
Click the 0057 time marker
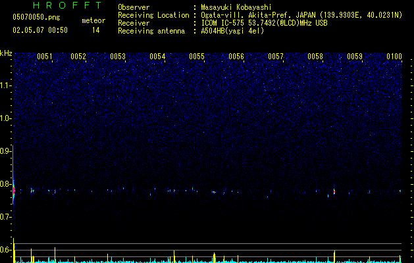(x=276, y=57)
